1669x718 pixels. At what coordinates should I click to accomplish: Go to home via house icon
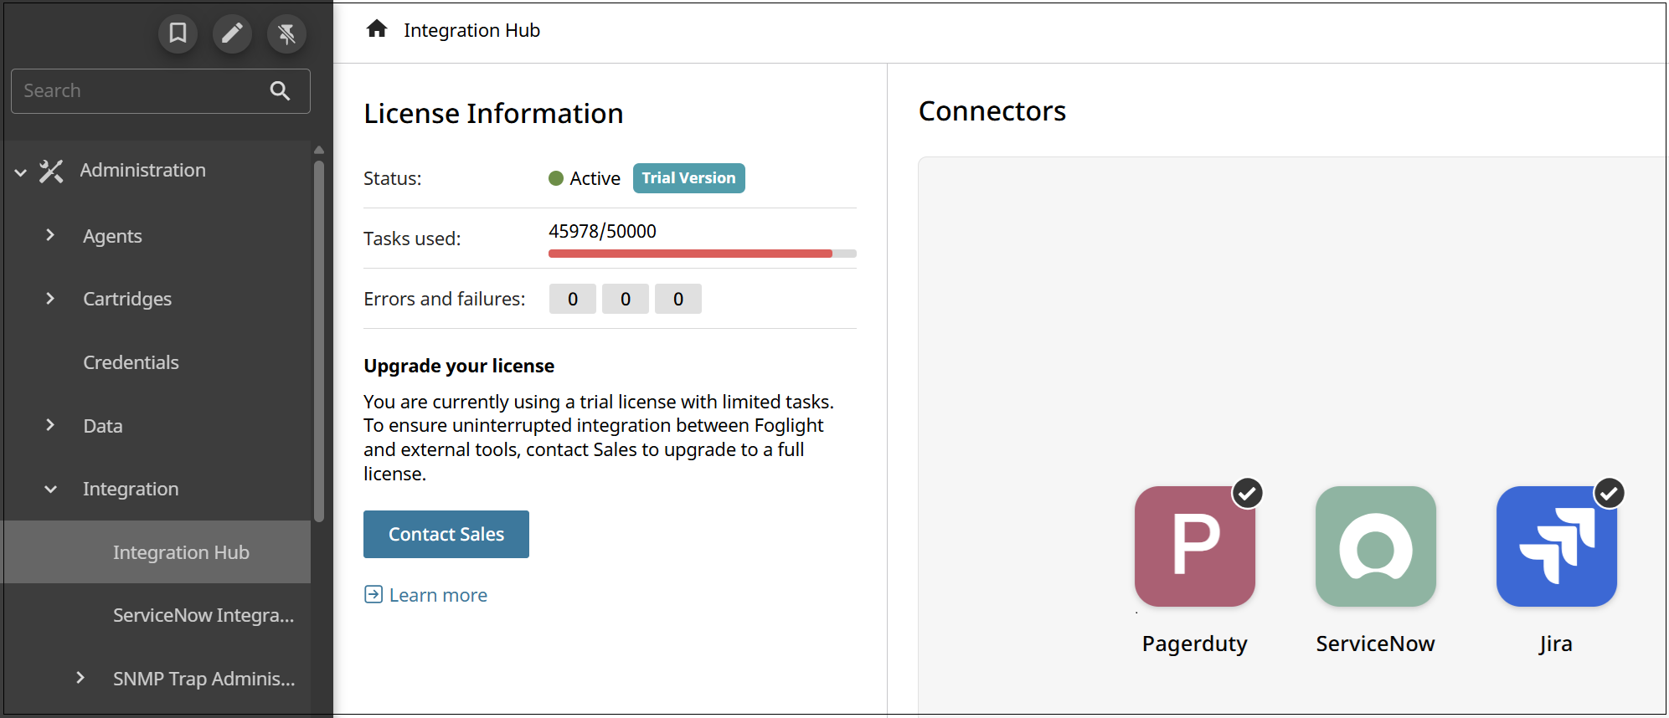377,29
